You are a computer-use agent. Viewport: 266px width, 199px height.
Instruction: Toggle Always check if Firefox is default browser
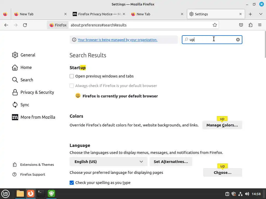pyautogui.click(x=72, y=86)
